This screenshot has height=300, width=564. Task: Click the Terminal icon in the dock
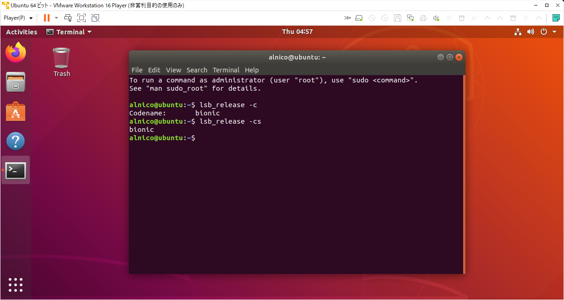click(16, 170)
